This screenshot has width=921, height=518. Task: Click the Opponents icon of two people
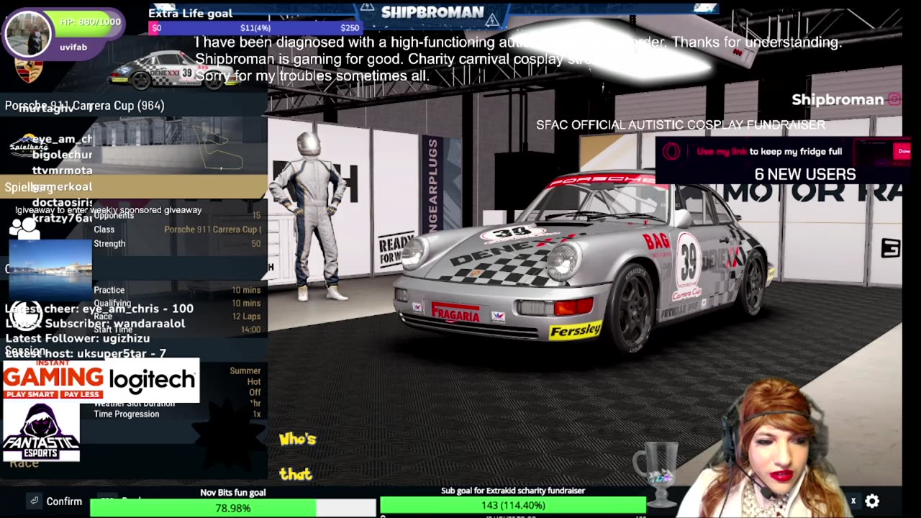(24, 229)
